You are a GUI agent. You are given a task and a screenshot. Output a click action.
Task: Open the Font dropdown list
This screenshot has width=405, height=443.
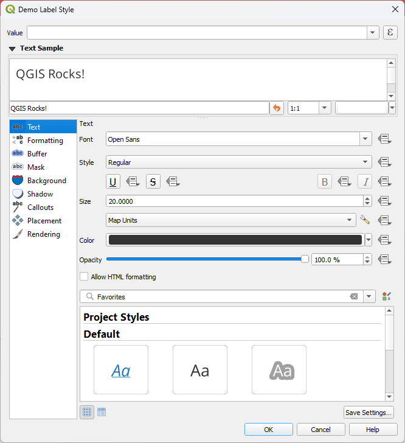click(x=365, y=139)
